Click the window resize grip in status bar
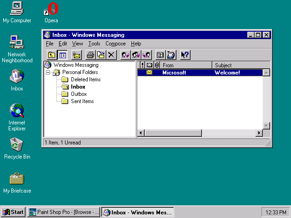Screen dimensions: 291x218 pos(268,143)
